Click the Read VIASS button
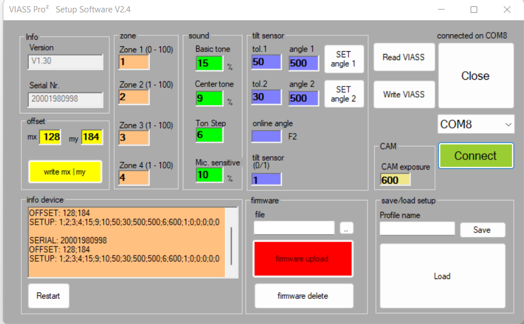This screenshot has width=524, height=324. coord(404,57)
